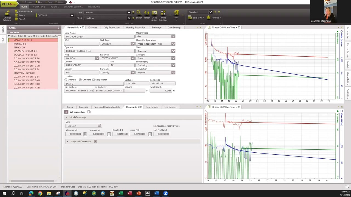Open the Grid Editor side panel

(347, 94)
